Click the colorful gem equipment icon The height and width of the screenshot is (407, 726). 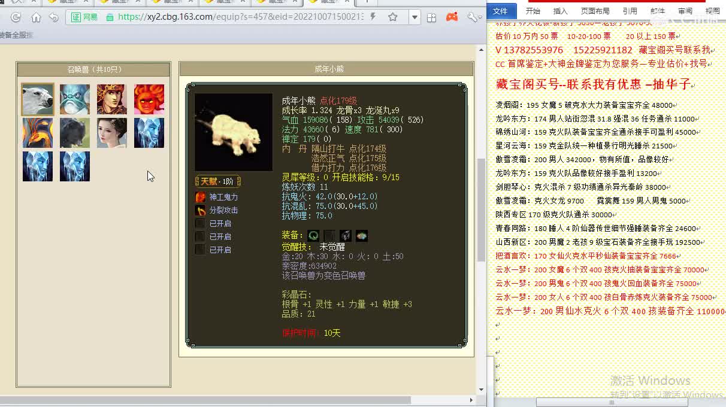[x=362, y=236]
